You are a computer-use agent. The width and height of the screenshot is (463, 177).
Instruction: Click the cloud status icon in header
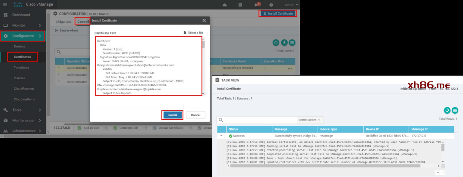225,5
